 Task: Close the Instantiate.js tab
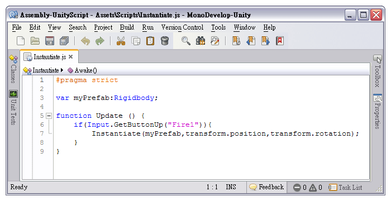tap(71, 57)
